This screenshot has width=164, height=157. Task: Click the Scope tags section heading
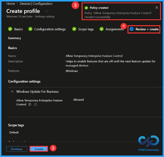coord(16,125)
